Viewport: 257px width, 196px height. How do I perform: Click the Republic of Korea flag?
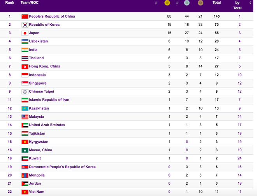pyautogui.click(x=25, y=25)
